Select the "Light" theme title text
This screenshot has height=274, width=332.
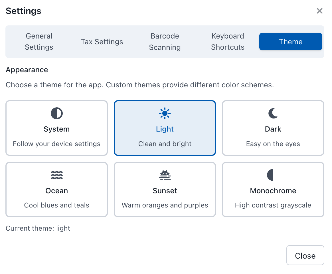(x=165, y=129)
